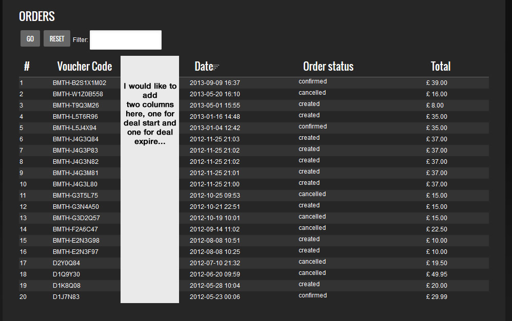Click total £ 49.95
The image size is (512, 321).
[437, 274]
